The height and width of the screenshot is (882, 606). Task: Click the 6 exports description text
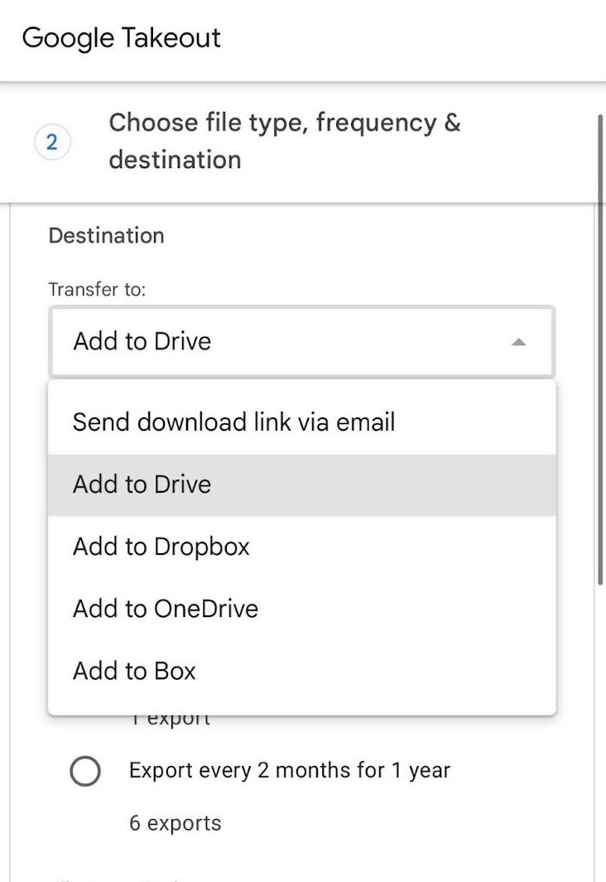tap(176, 823)
